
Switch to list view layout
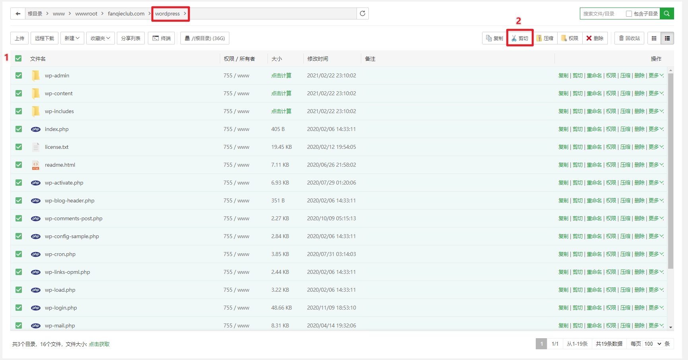click(x=667, y=38)
